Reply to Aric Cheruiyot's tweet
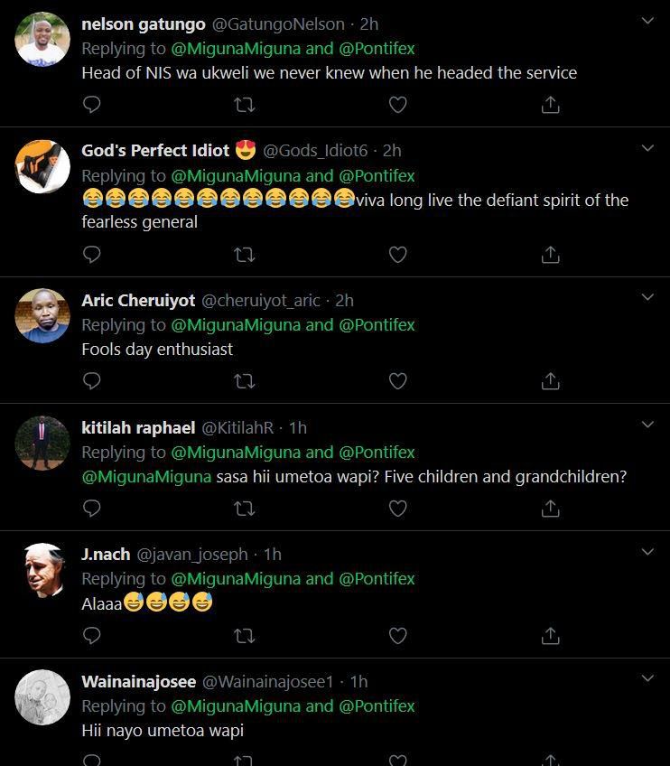Screen dimensions: 670x766 [x=91, y=381]
